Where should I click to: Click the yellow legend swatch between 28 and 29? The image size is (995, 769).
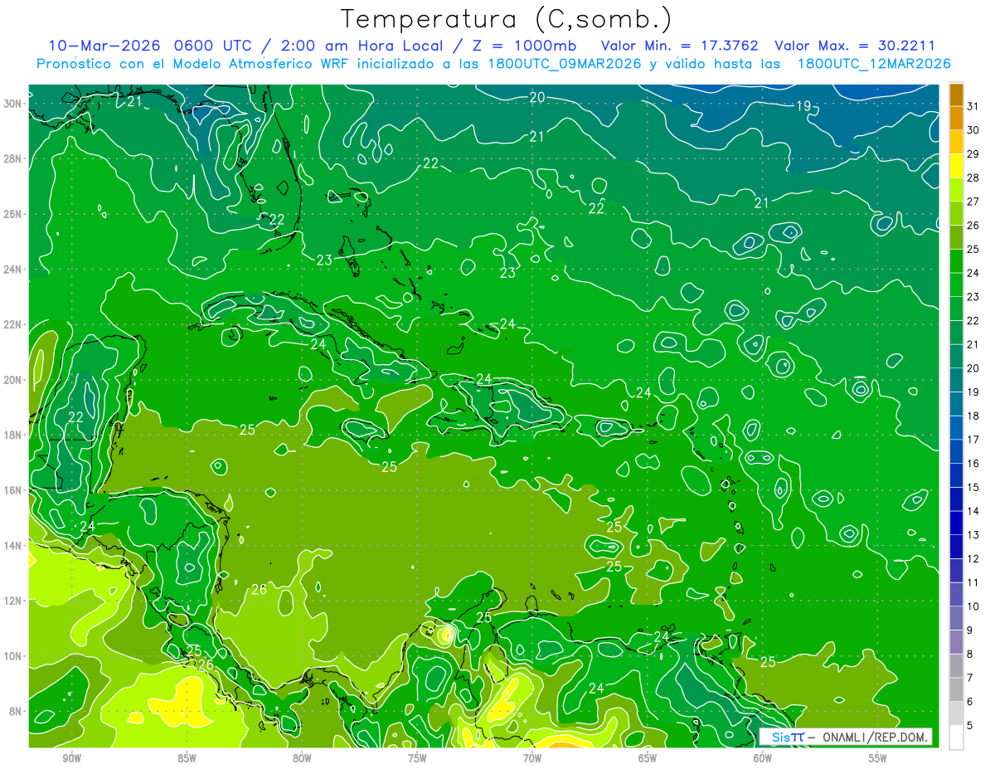(956, 166)
